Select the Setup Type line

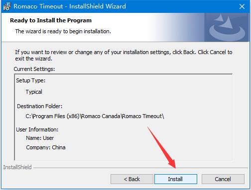pos(31,80)
